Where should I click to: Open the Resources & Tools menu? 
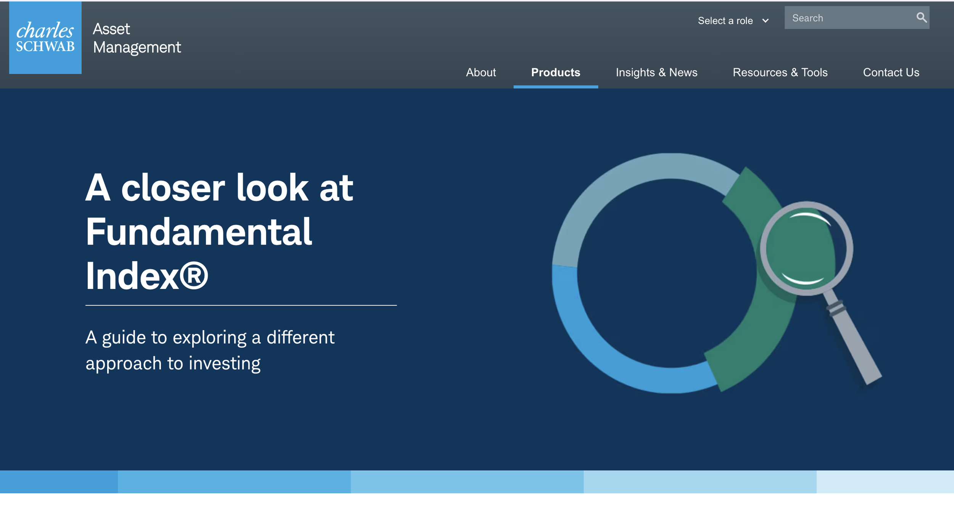780,72
